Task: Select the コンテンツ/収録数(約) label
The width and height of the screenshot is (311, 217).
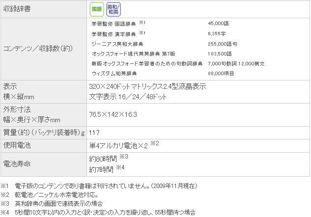Action: [38, 49]
